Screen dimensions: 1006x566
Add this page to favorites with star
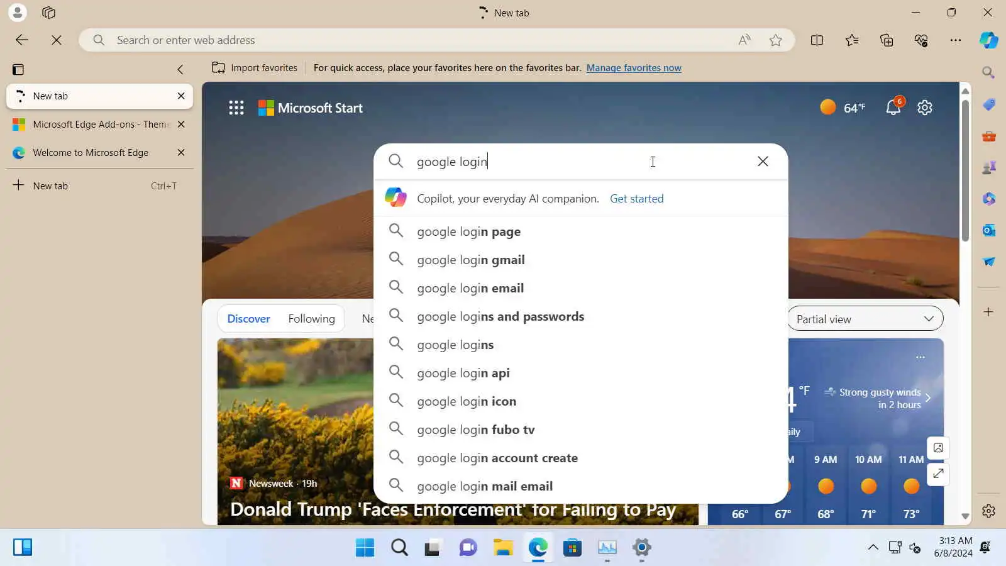[776, 40]
